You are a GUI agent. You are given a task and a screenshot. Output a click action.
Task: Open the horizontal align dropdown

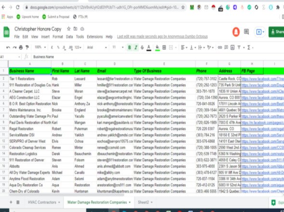pos(184,48)
